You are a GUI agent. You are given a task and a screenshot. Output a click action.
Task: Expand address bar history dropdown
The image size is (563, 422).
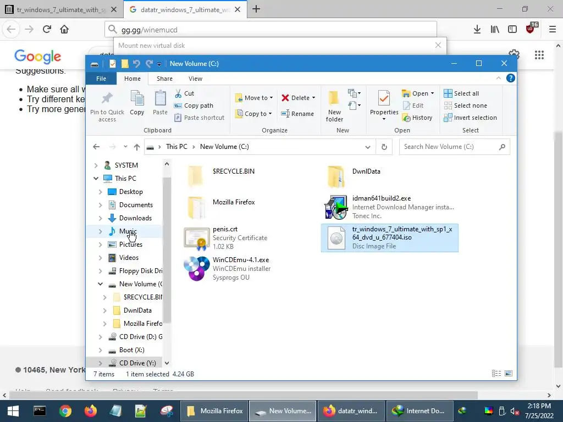click(x=368, y=147)
